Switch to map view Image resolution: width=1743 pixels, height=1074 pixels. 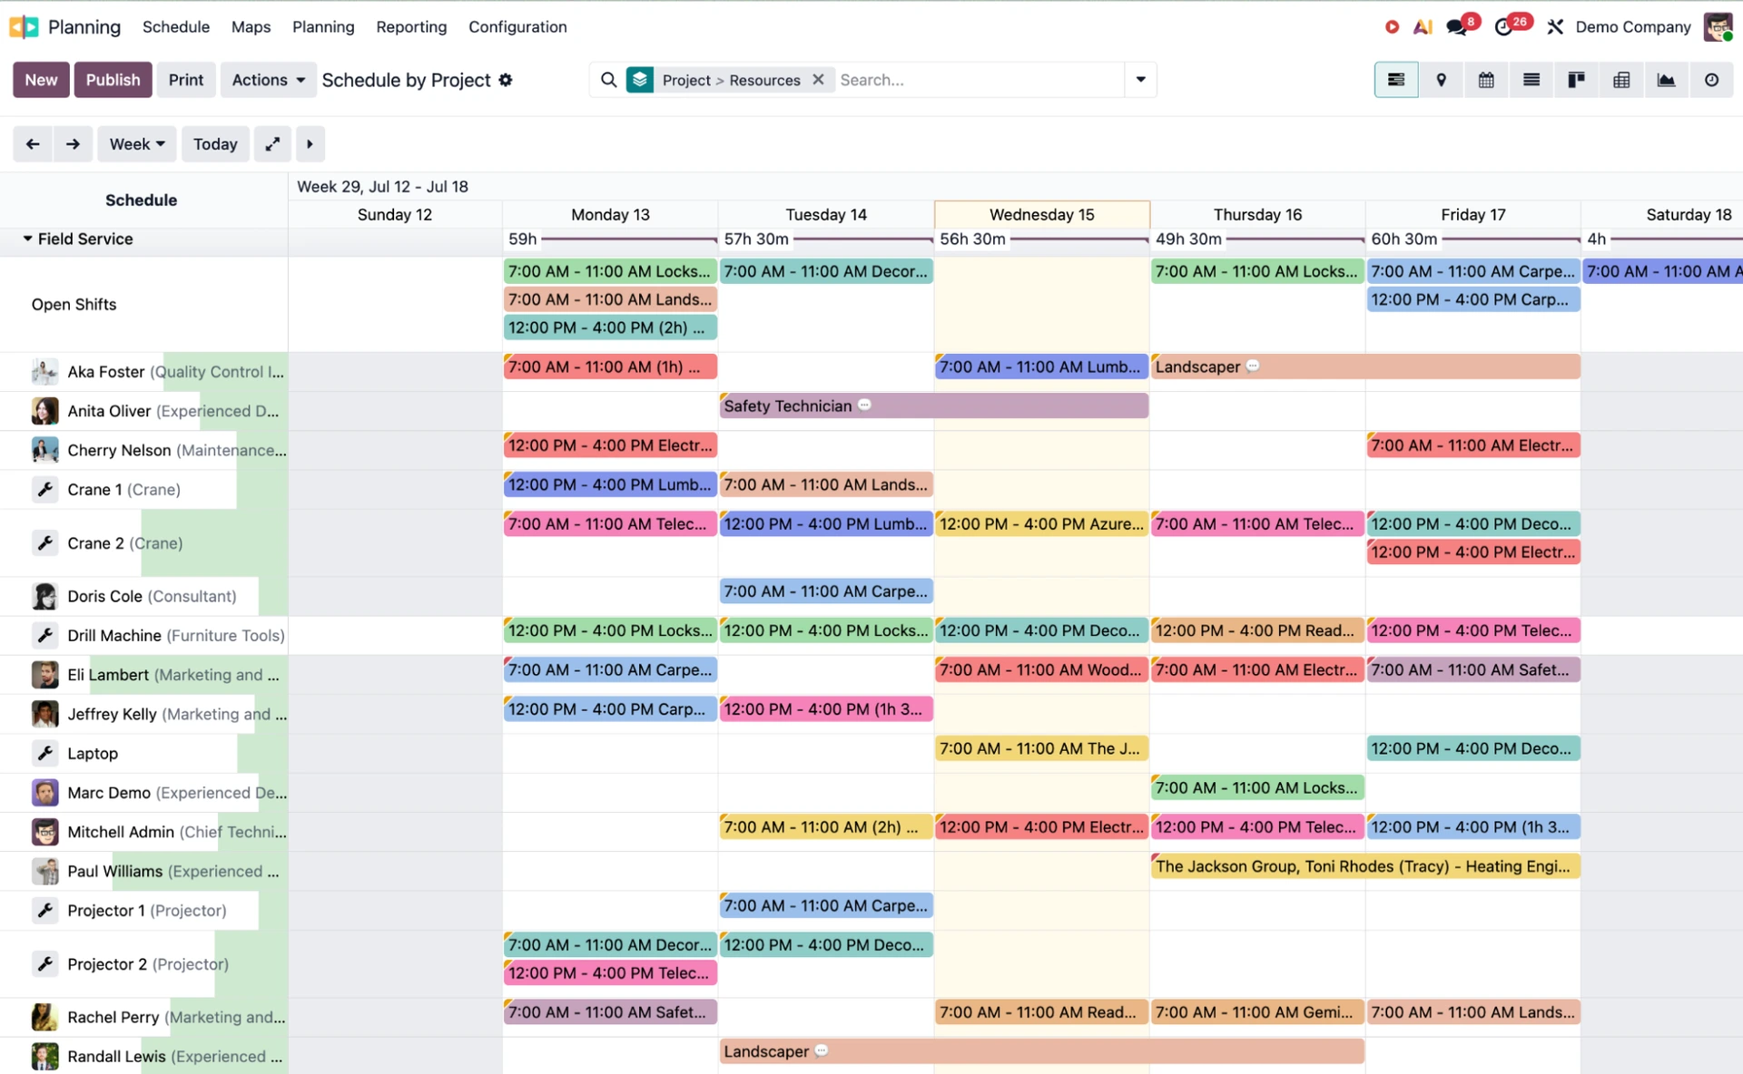coord(1441,80)
